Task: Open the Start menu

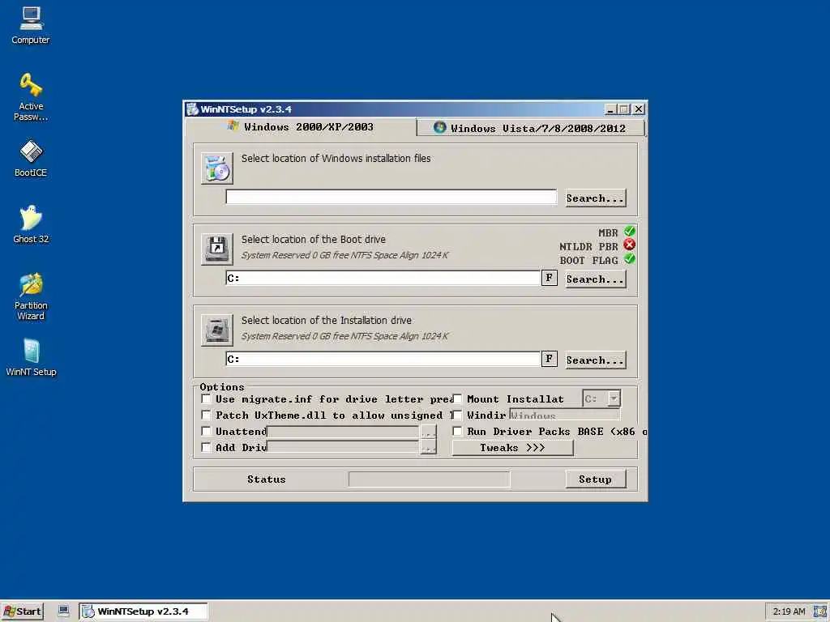Action: point(22,611)
